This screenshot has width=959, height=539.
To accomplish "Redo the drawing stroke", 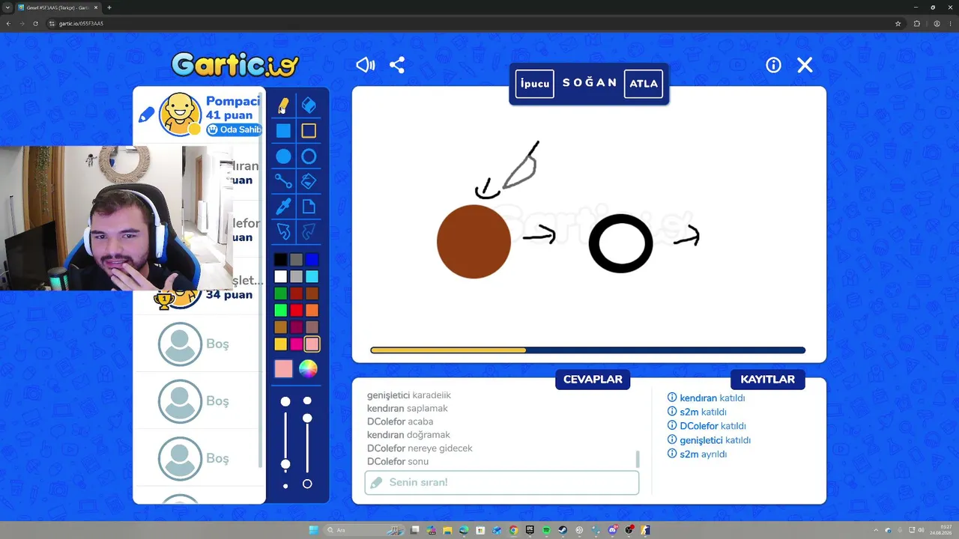I will pyautogui.click(x=309, y=232).
